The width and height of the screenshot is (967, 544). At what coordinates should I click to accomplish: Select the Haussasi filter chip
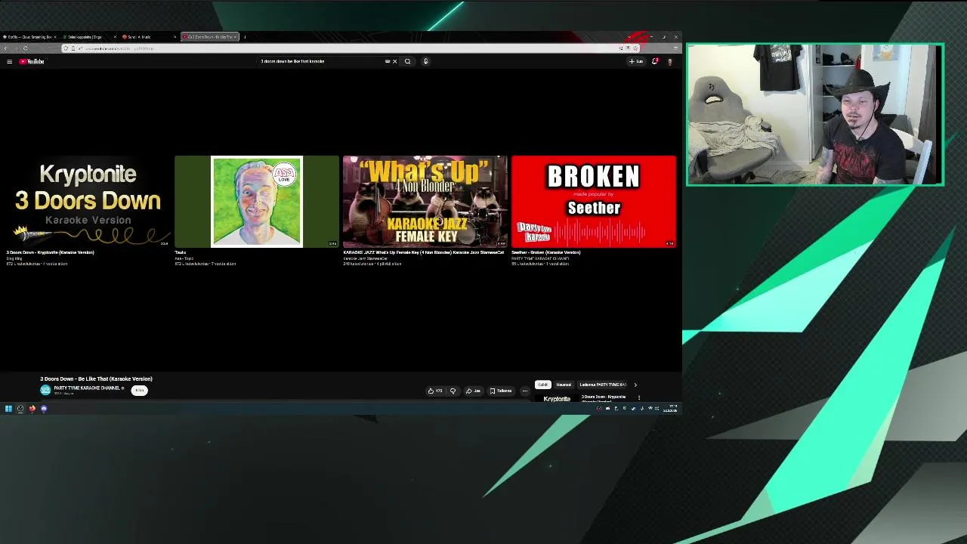tap(564, 385)
